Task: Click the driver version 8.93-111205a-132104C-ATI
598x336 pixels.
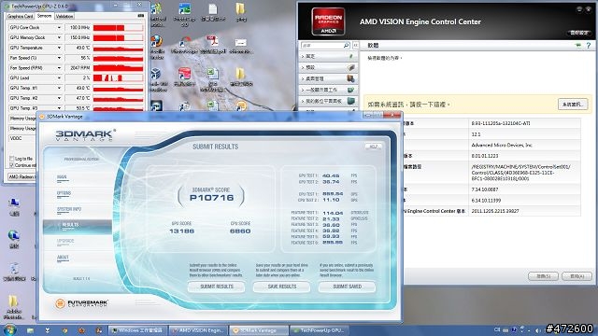Action: 501,123
